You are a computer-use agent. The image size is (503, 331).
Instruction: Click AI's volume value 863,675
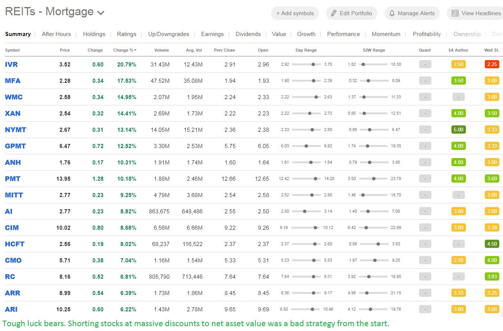pos(159,212)
